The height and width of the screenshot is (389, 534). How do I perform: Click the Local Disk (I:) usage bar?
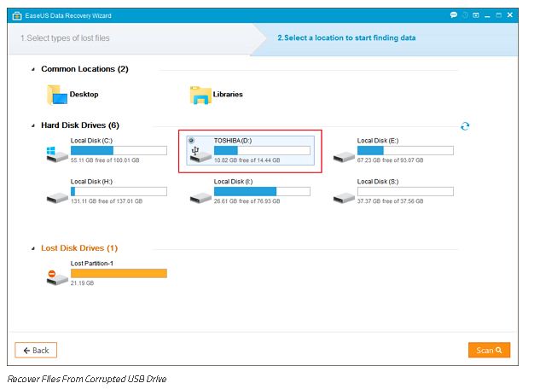pos(262,191)
